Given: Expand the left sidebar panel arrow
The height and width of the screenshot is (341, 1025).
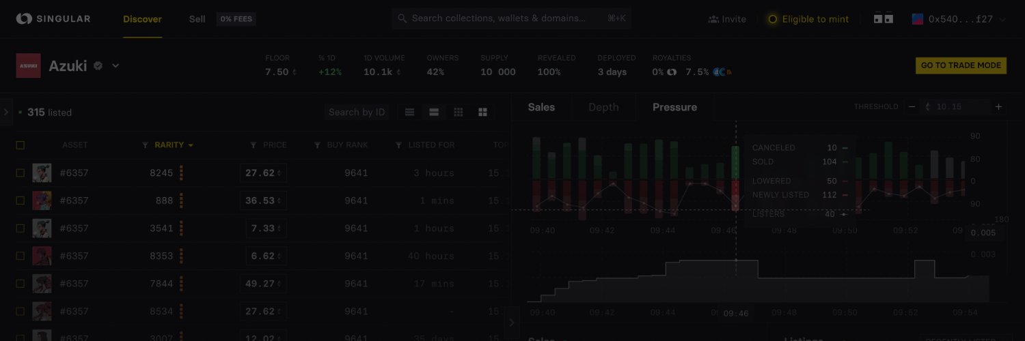Looking at the screenshot, I should (x=6, y=112).
